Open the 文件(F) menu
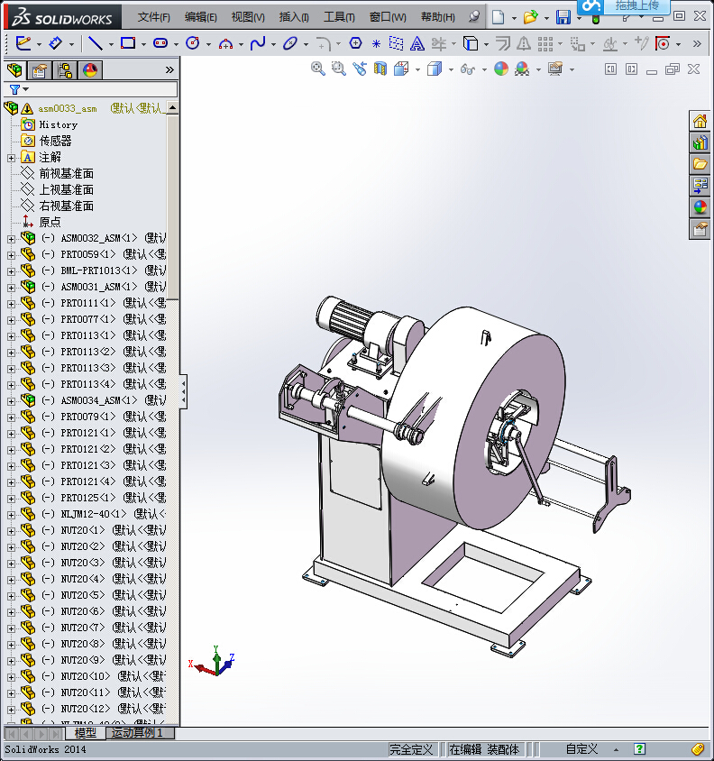This screenshot has height=761, width=714. pos(154,17)
